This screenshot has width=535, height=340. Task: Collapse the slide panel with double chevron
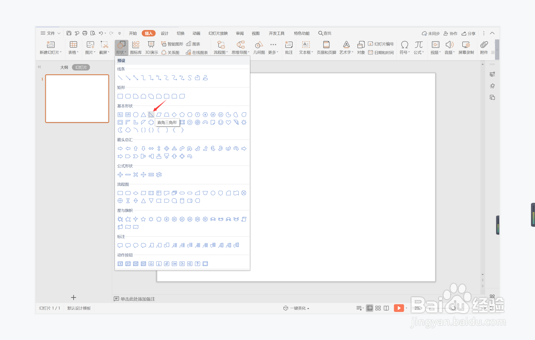pos(39,67)
